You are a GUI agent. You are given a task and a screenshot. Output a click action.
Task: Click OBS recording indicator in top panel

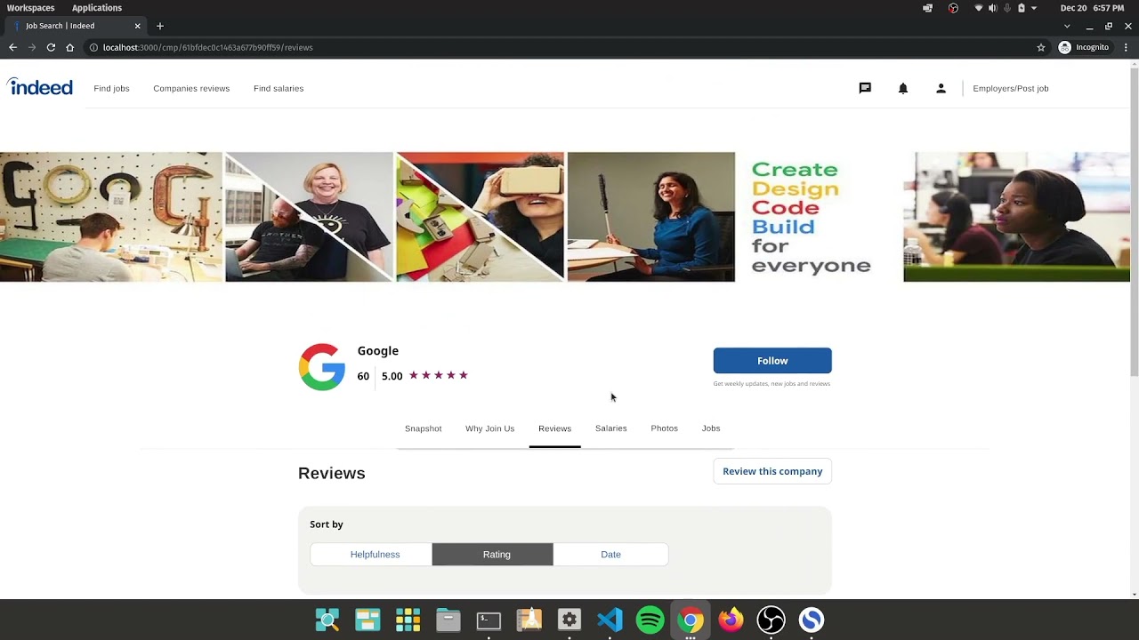[953, 8]
